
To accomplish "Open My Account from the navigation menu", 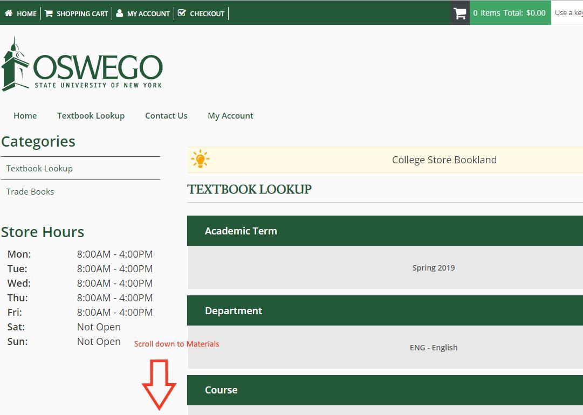I will 230,115.
